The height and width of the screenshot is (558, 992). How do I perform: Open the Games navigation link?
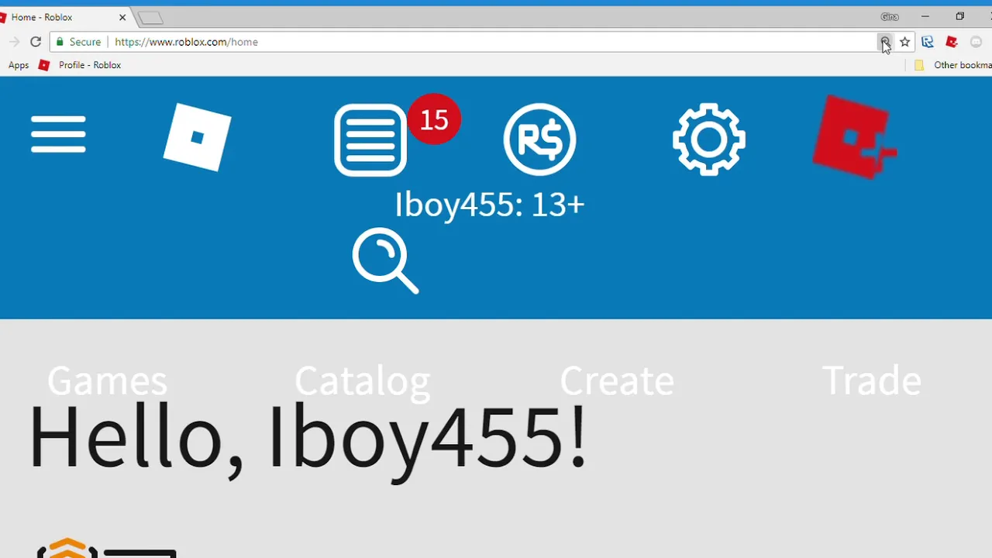tap(107, 381)
